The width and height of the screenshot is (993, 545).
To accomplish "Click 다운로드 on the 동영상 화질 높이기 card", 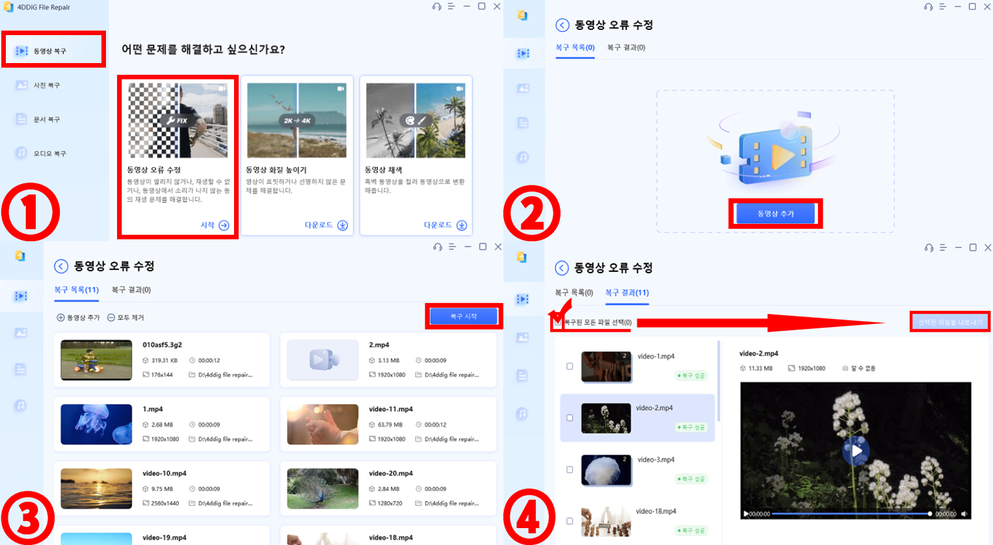I will [x=326, y=225].
